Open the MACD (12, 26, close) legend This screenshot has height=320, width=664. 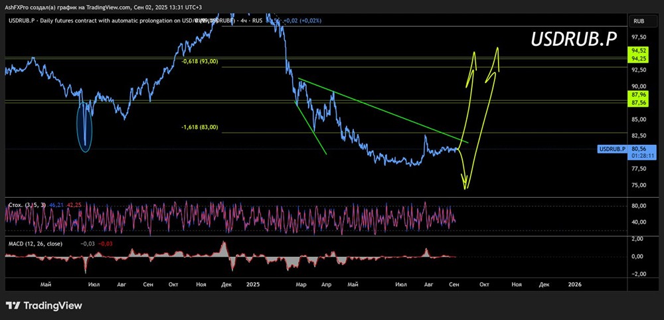35,244
